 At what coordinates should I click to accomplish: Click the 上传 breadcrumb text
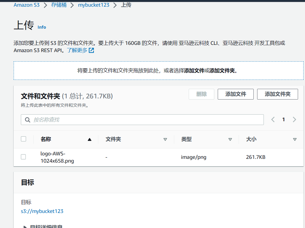click(126, 5)
